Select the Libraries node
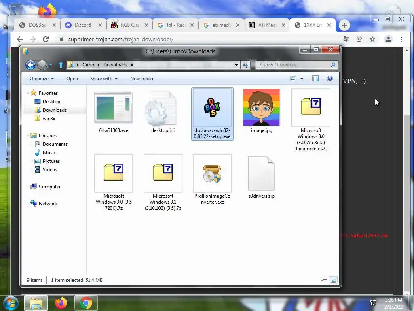The image size is (414, 311). click(48, 135)
